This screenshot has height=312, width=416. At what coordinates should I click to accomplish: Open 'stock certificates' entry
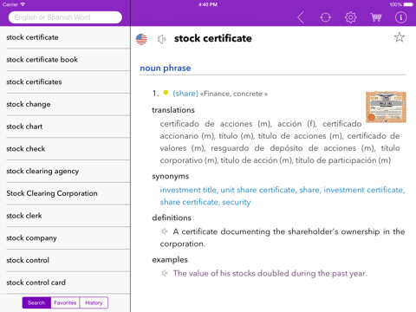coord(65,81)
